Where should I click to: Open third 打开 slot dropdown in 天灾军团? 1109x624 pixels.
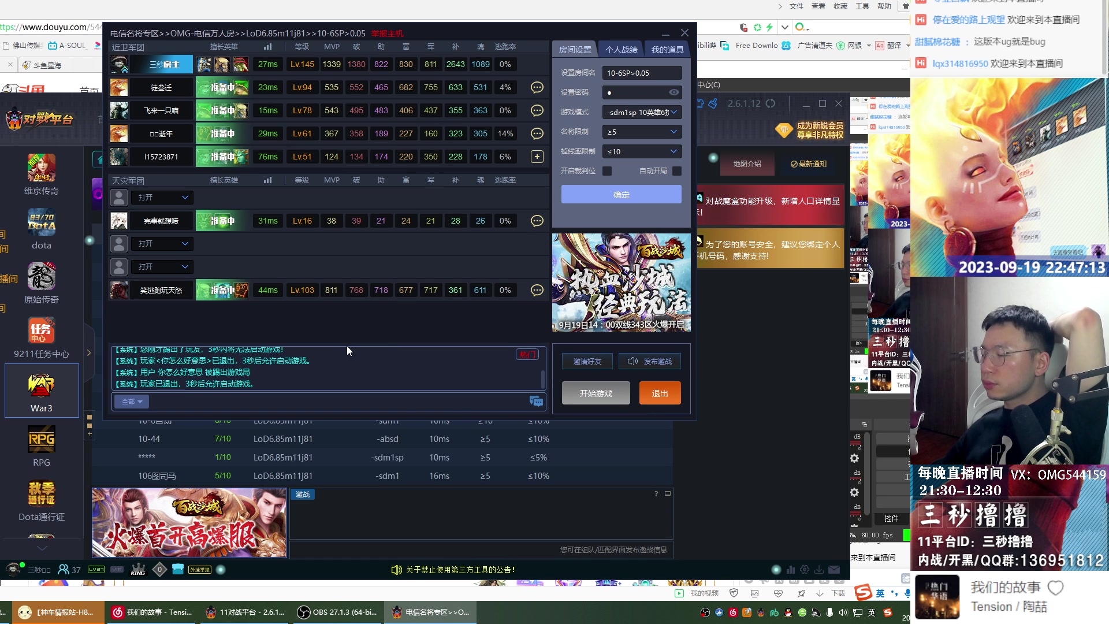pos(162,267)
